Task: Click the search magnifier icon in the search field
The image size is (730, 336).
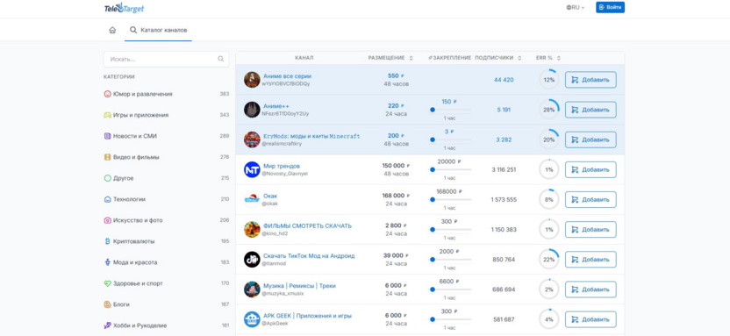Action: click(221, 59)
